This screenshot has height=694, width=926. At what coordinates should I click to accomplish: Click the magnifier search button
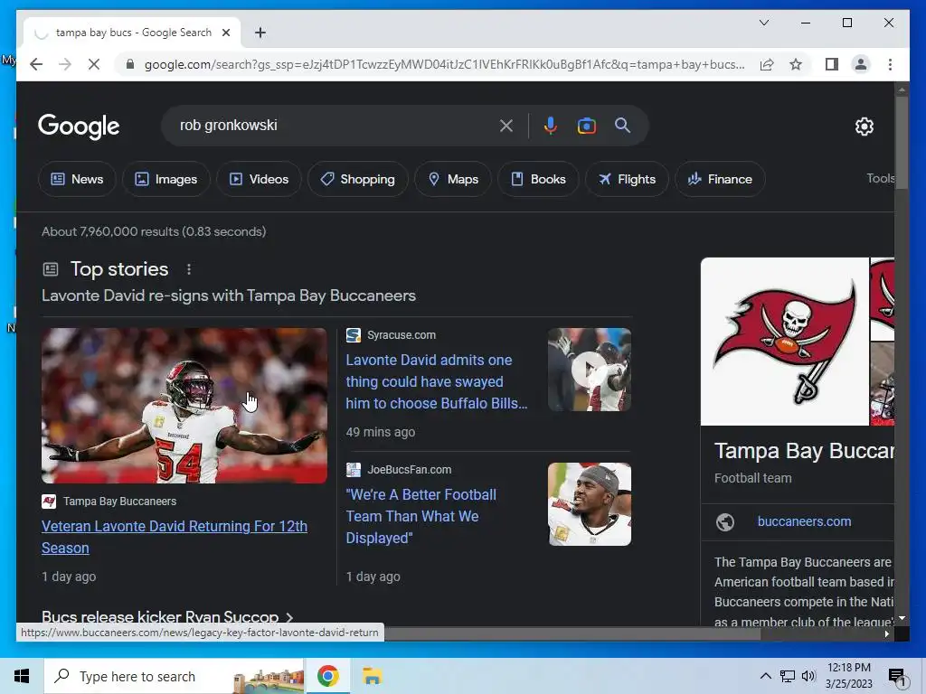click(622, 125)
